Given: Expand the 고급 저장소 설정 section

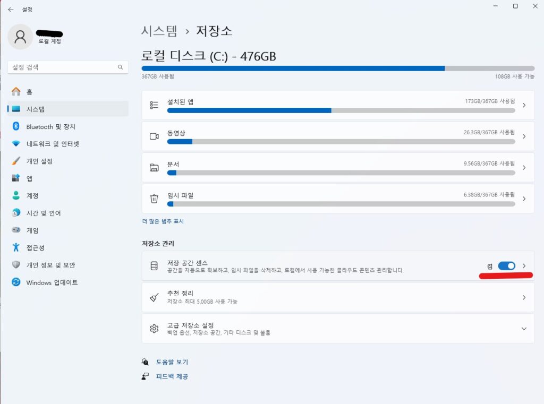Looking at the screenshot, I should [x=524, y=329].
